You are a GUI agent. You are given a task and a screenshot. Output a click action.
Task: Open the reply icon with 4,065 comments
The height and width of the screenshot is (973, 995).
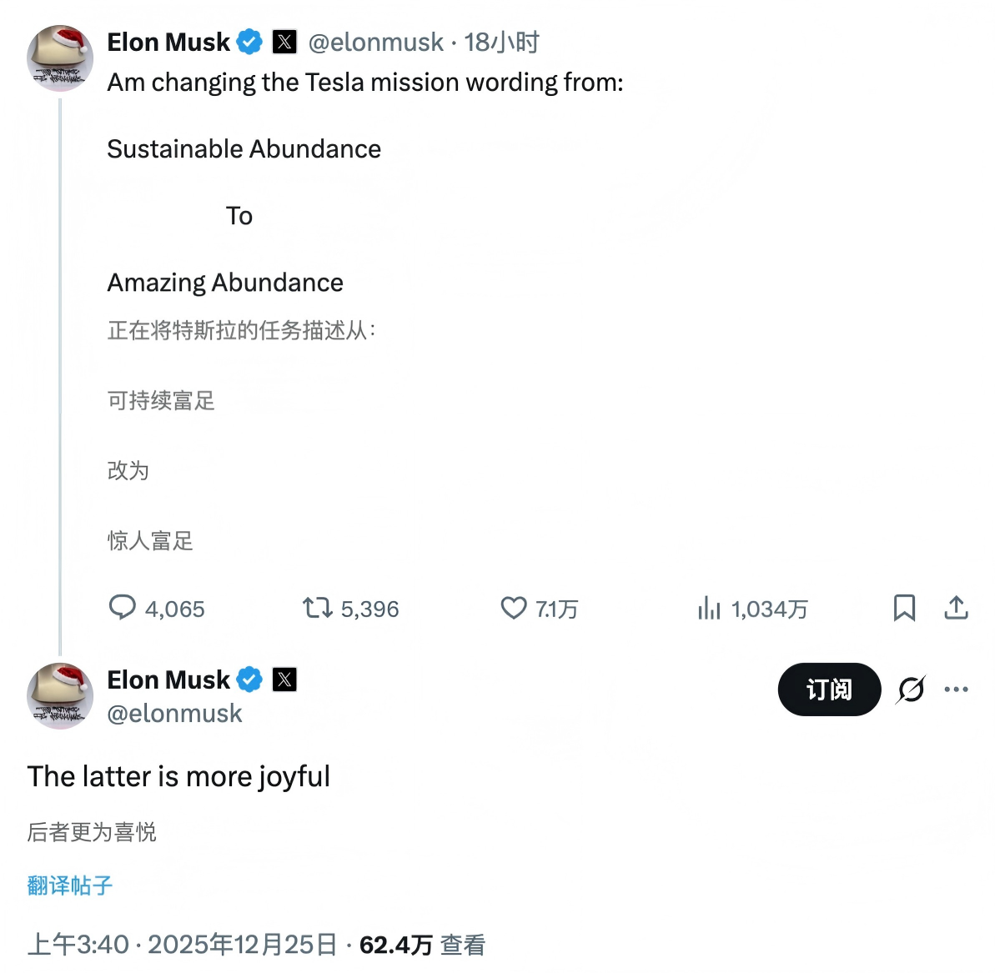123,608
